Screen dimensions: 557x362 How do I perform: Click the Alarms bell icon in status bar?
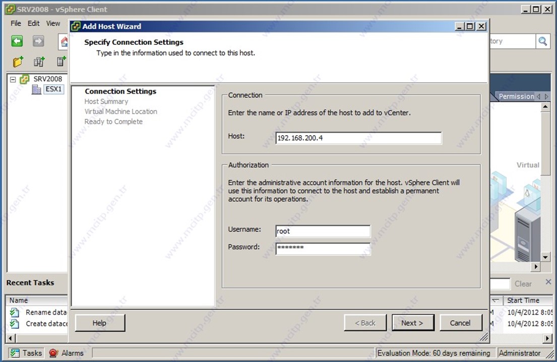pyautogui.click(x=53, y=353)
